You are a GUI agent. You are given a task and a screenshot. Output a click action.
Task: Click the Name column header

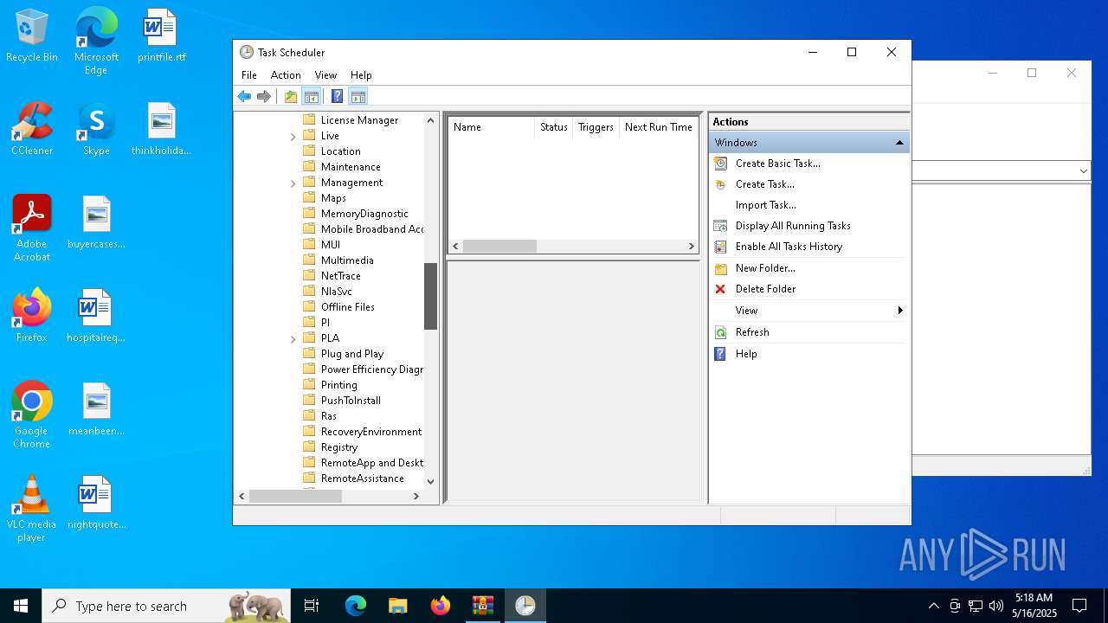tap(491, 127)
